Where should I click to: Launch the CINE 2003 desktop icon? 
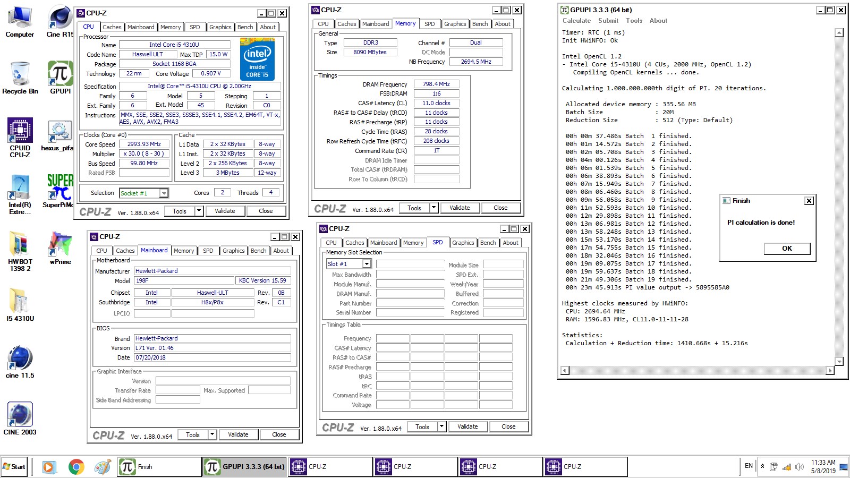[20, 419]
